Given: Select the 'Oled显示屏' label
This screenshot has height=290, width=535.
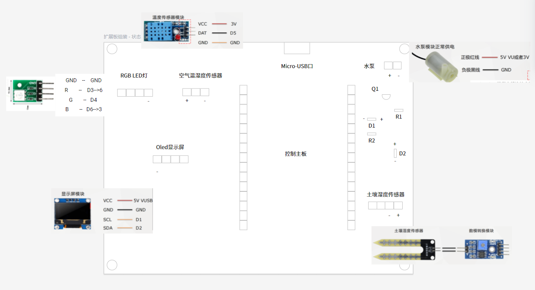Looking at the screenshot, I should tap(170, 147).
